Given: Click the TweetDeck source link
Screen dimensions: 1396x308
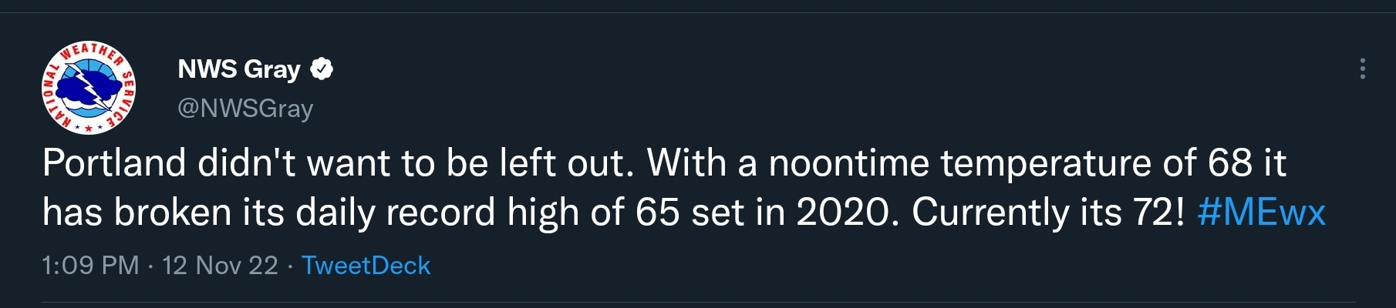Looking at the screenshot, I should [x=366, y=266].
